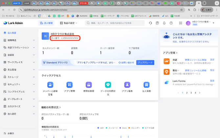Select the 法人管理 tab
The width and height of the screenshot is (220, 138).
pyautogui.click(x=46, y=23)
